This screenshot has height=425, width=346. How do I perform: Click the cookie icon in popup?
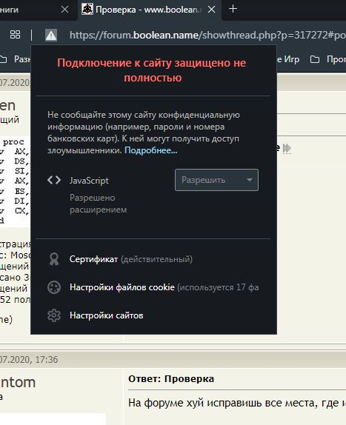54,287
